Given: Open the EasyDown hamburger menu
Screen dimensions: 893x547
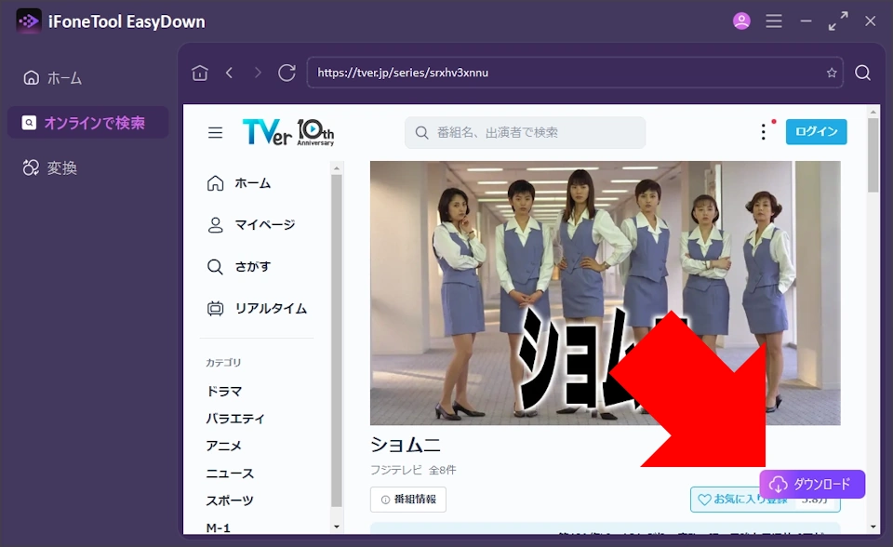Looking at the screenshot, I should (773, 20).
